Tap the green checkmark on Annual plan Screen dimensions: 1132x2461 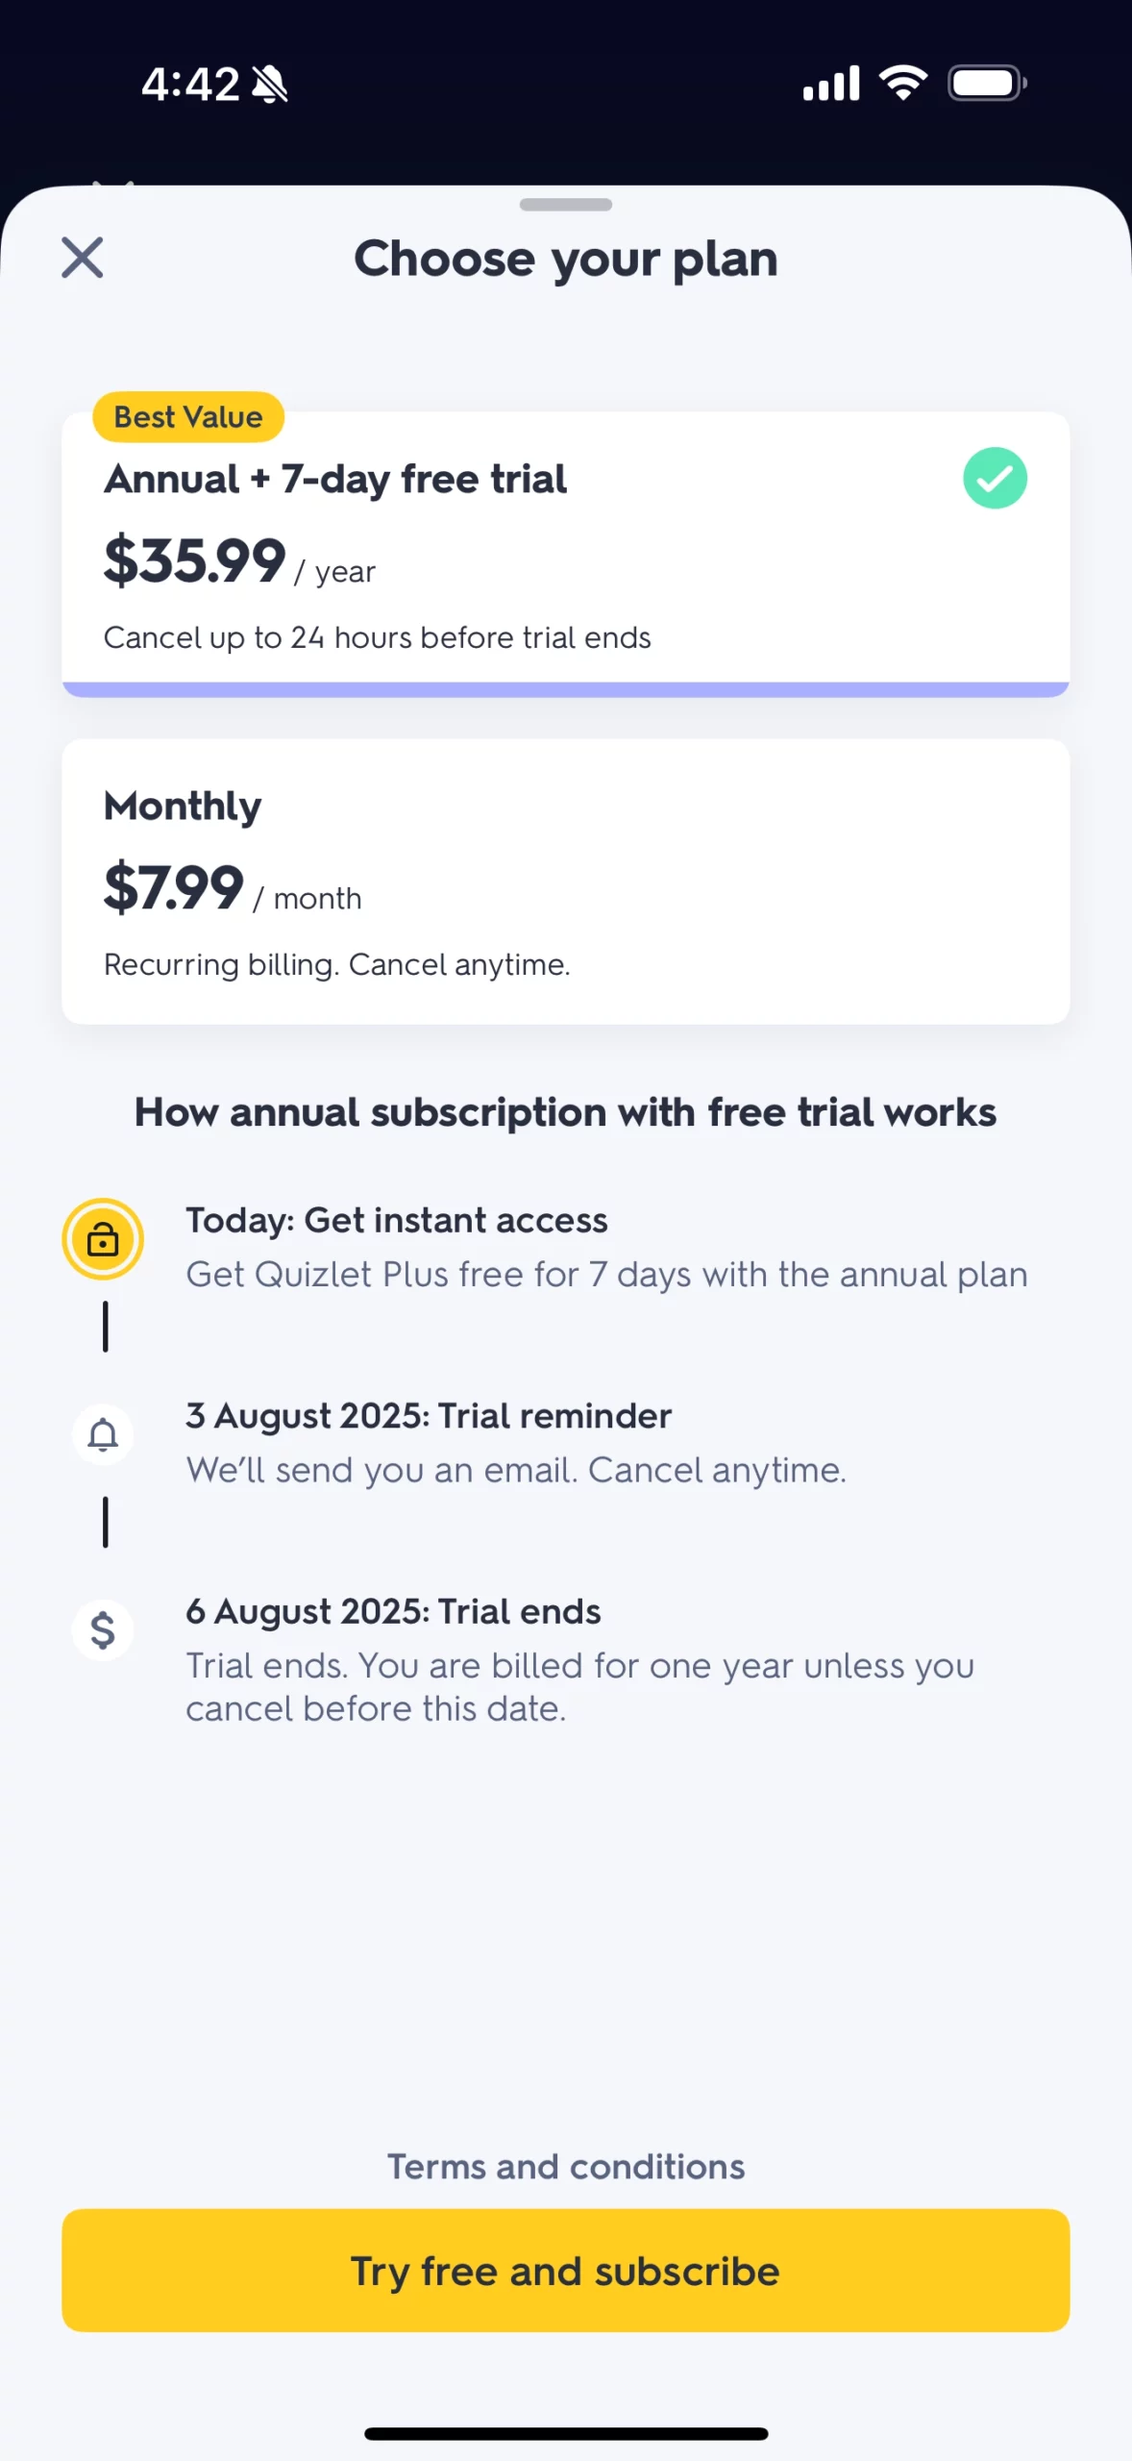(x=995, y=479)
